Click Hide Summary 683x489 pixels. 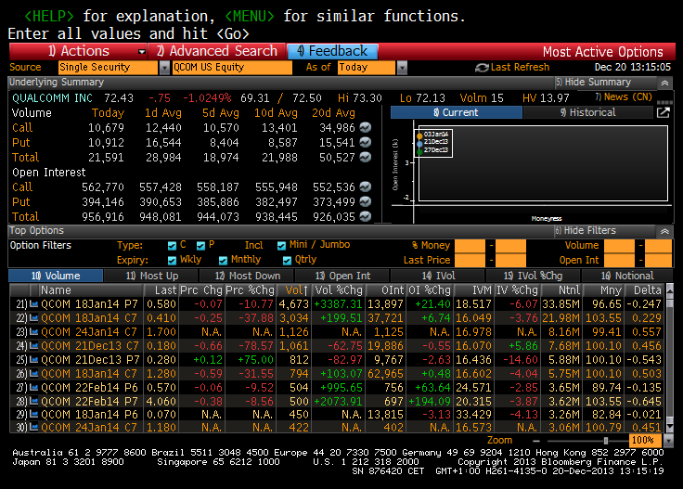[593, 83]
